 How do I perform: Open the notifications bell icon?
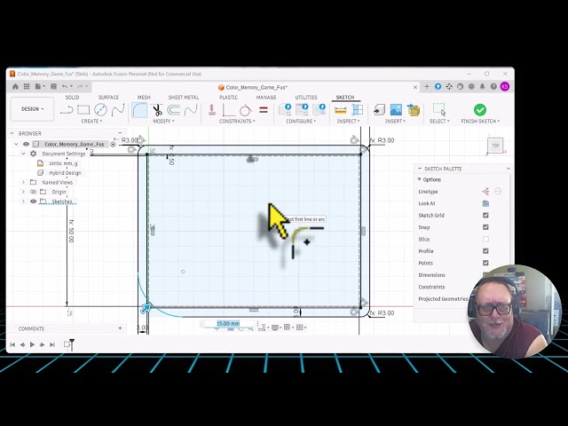point(482,86)
